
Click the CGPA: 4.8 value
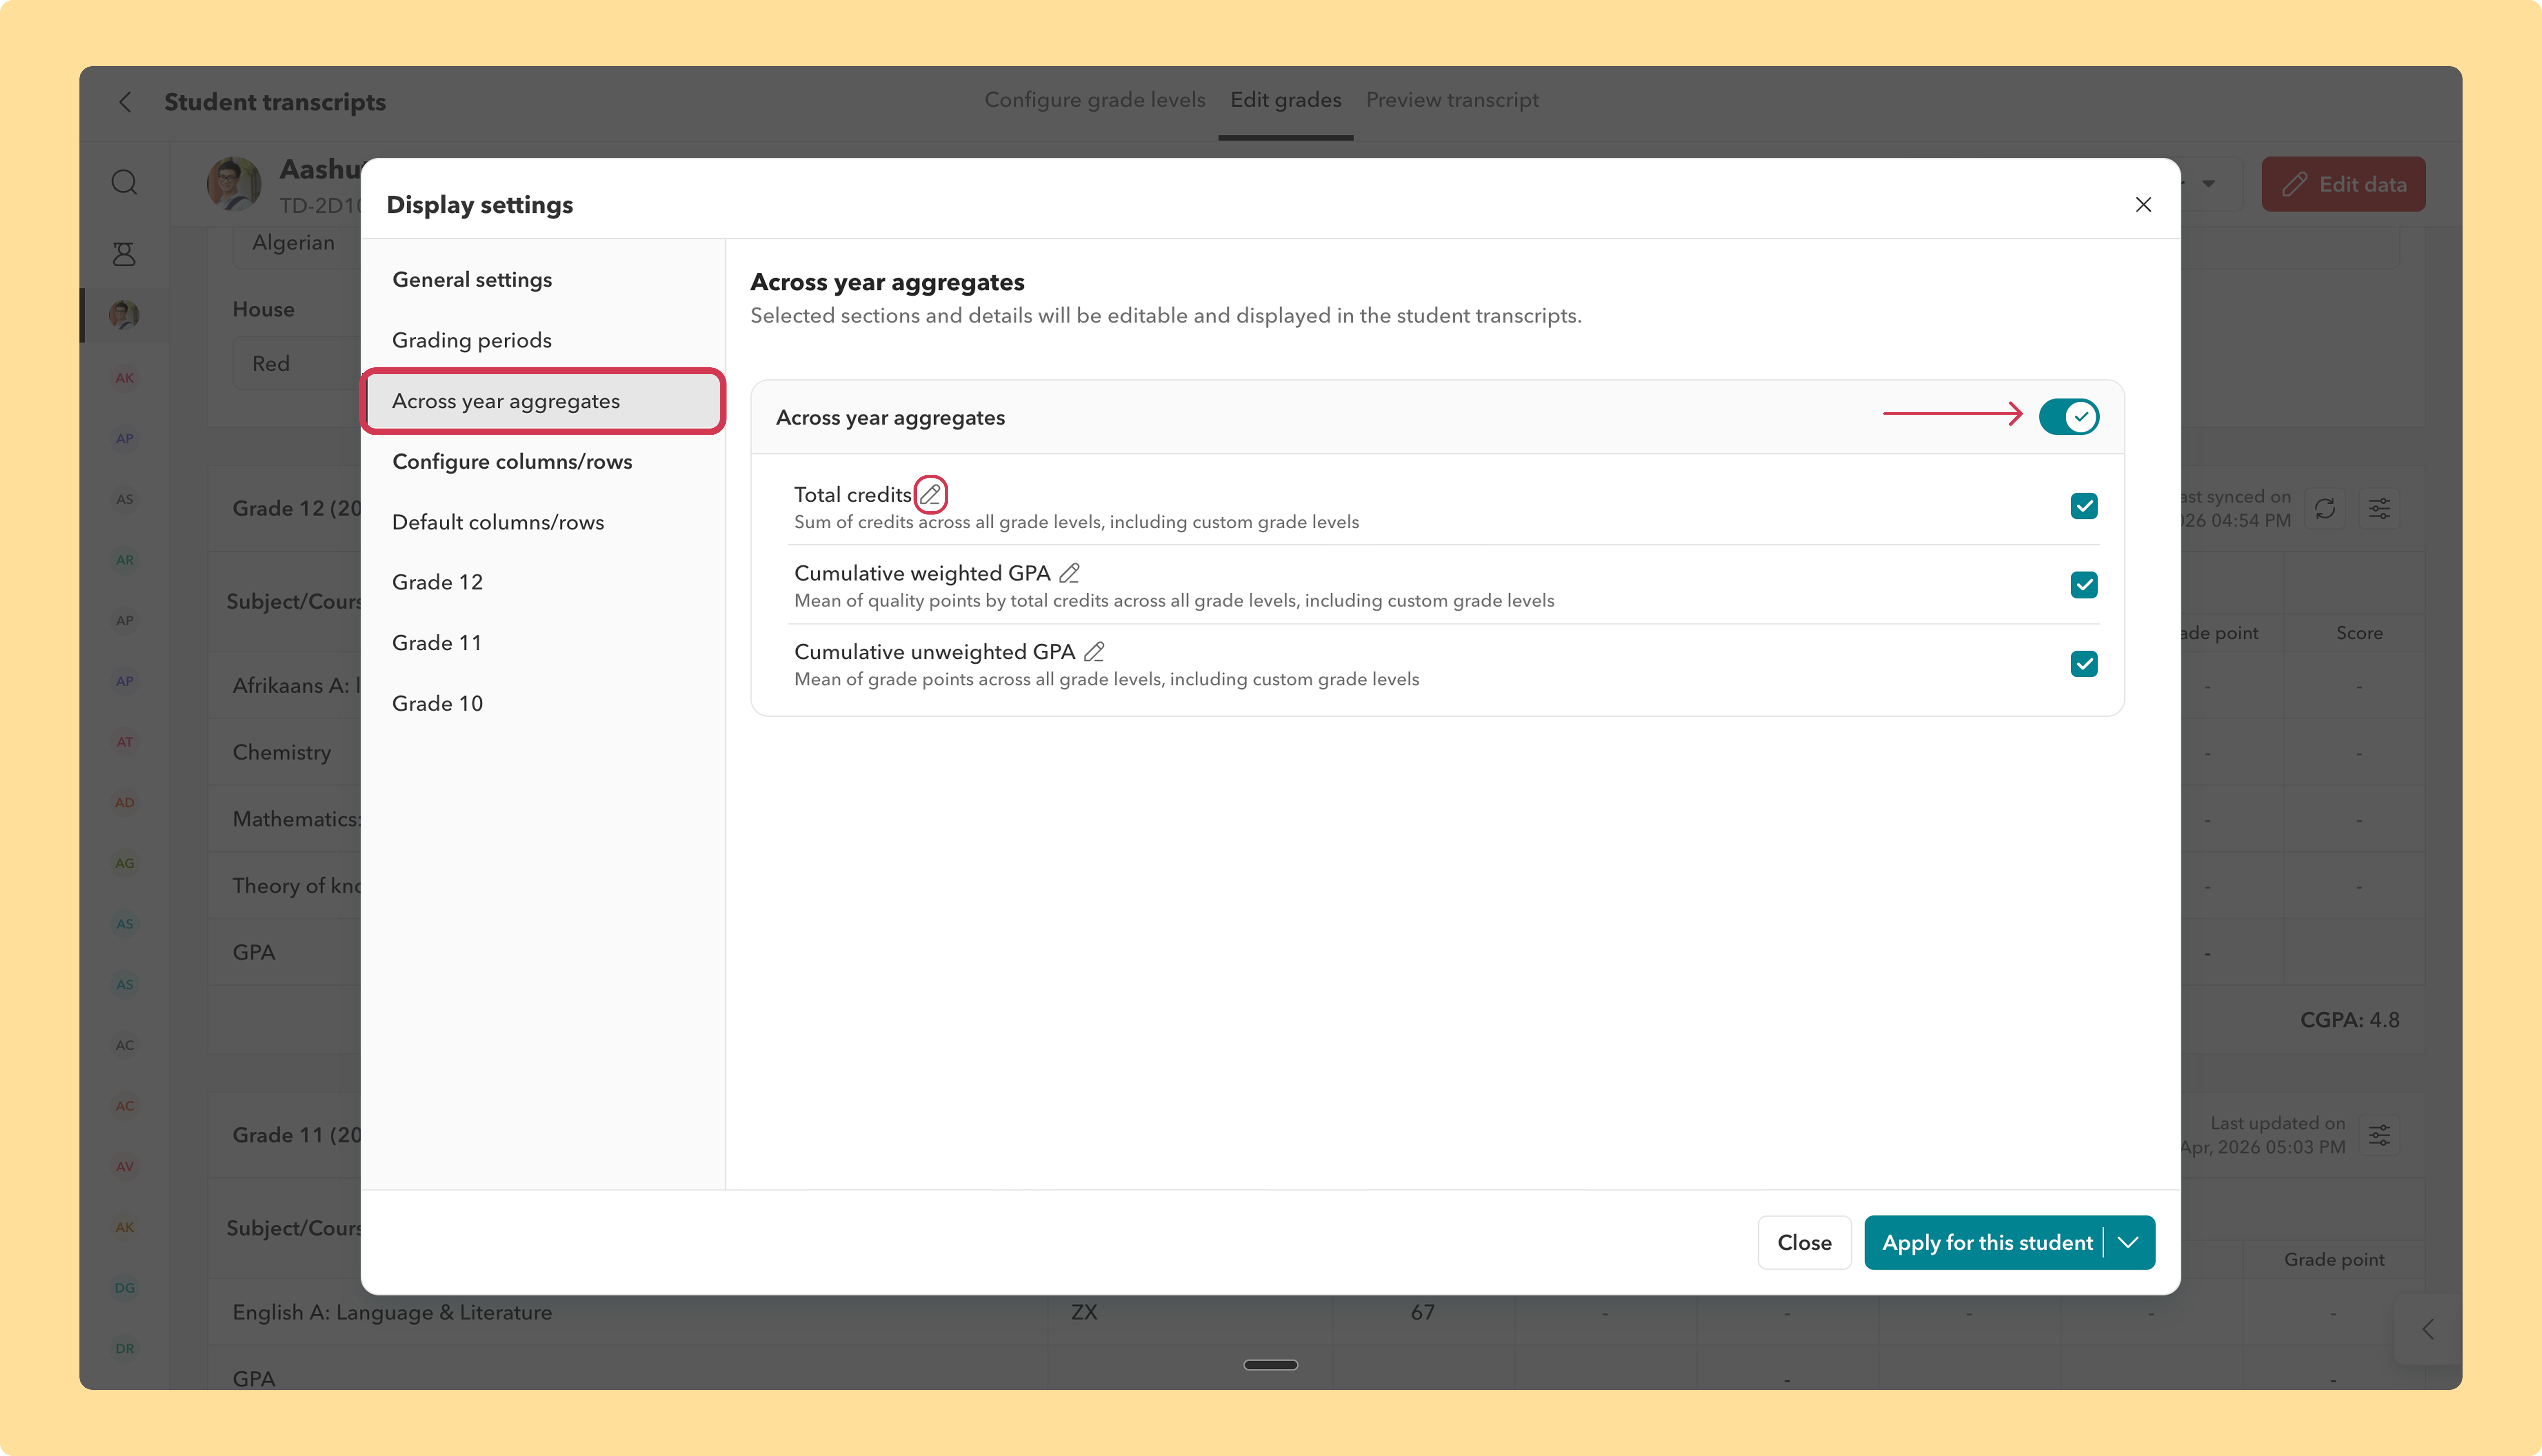2349,1020
